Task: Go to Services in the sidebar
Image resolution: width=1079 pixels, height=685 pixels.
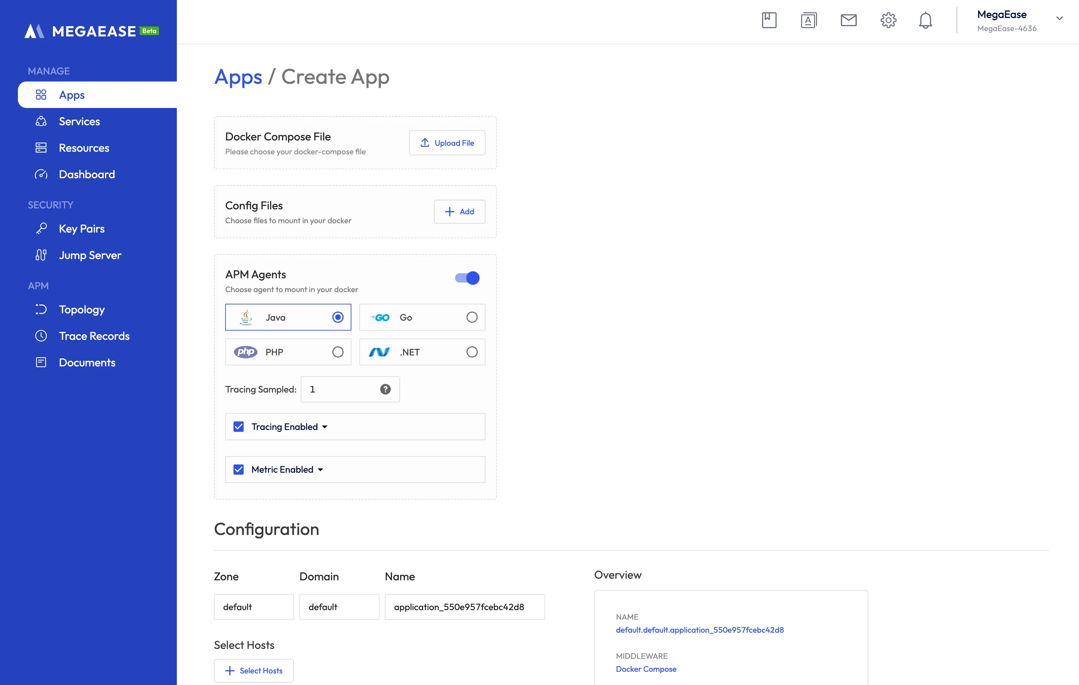Action: coord(97,121)
